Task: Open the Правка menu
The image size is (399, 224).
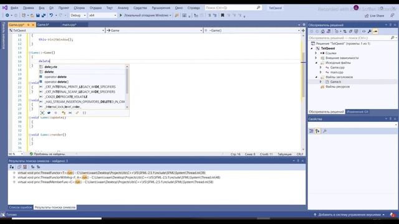Action: pyautogui.click(x=28, y=8)
